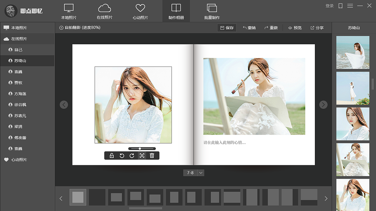Viewport: 376px width, 211px height.
Task: Switch to the 在线照片 top tab
Action: [105, 11]
